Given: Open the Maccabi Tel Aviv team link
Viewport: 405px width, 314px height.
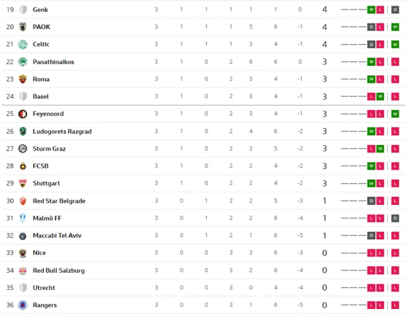Looking at the screenshot, I should click(57, 235).
